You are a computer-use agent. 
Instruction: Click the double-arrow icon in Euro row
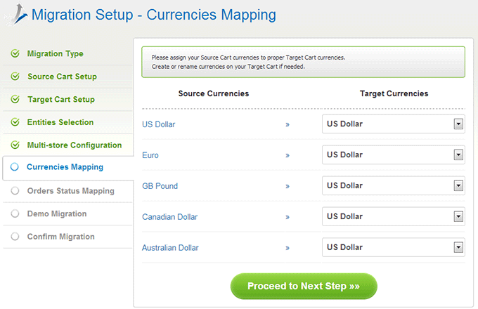(x=288, y=156)
